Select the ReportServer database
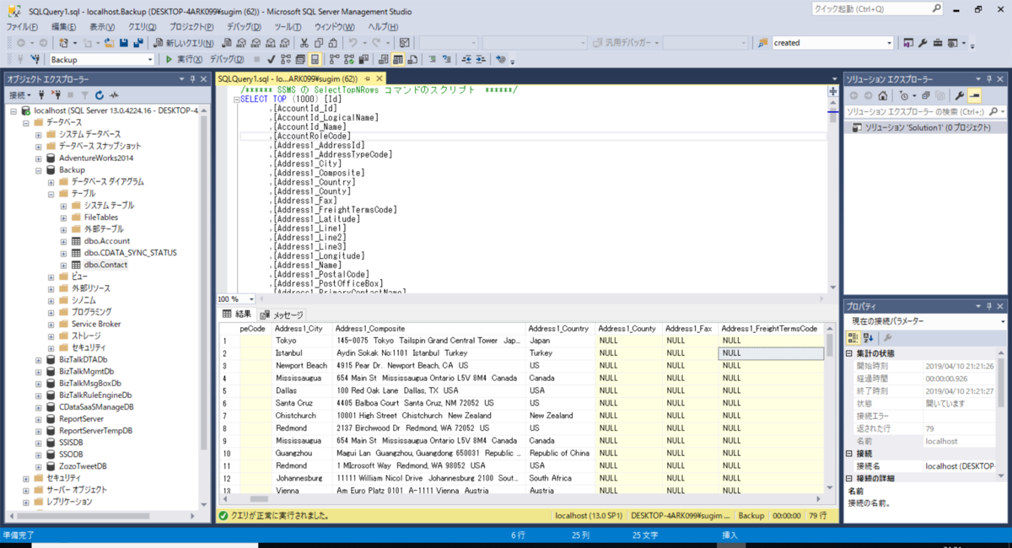The image size is (1012, 548). tap(81, 418)
